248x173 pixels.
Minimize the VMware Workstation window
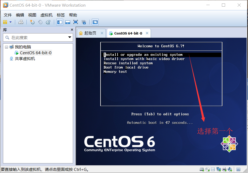tap(208, 5)
